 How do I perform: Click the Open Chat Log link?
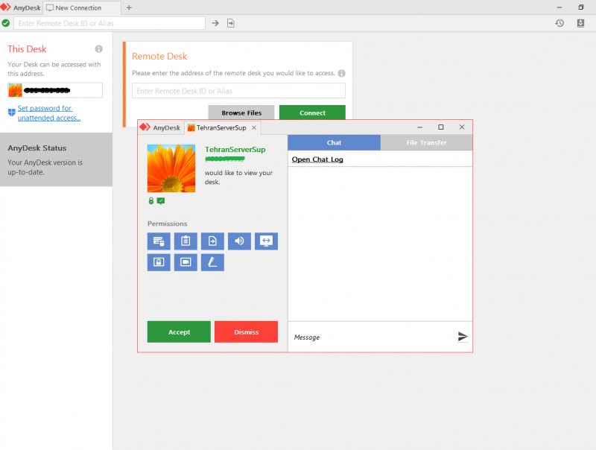(317, 159)
